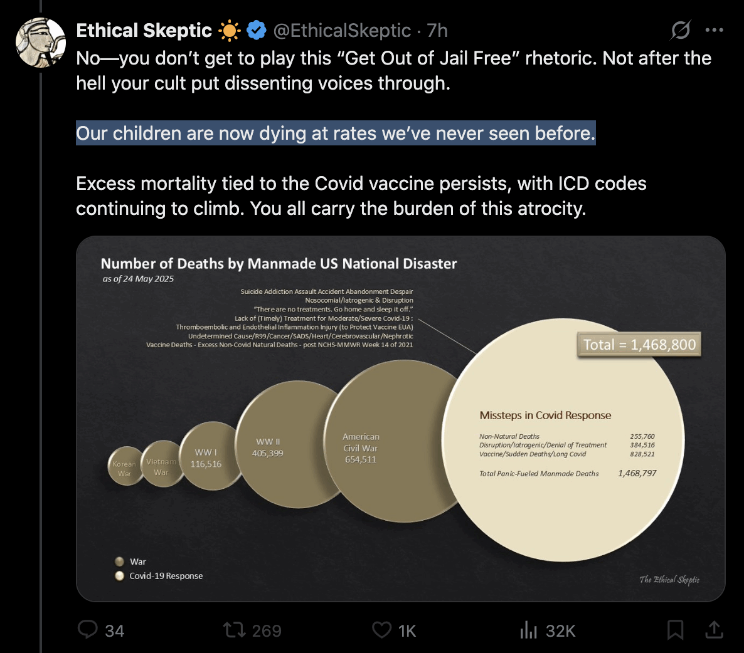Click the War legend color dot
Image resolution: width=744 pixels, height=653 pixels.
coord(119,562)
